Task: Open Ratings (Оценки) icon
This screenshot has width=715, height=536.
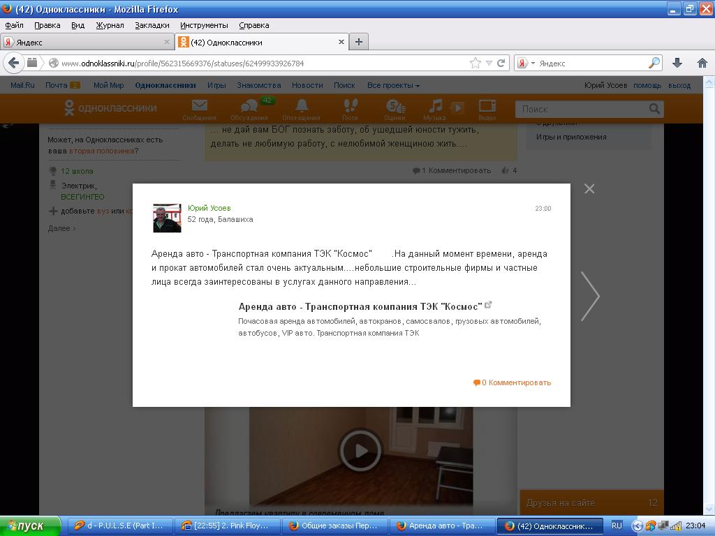Action: tap(395, 106)
